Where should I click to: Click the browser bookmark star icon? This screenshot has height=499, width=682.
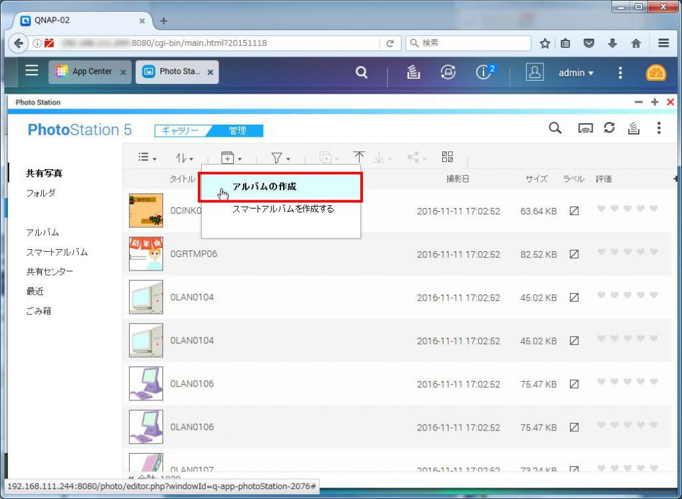click(545, 43)
